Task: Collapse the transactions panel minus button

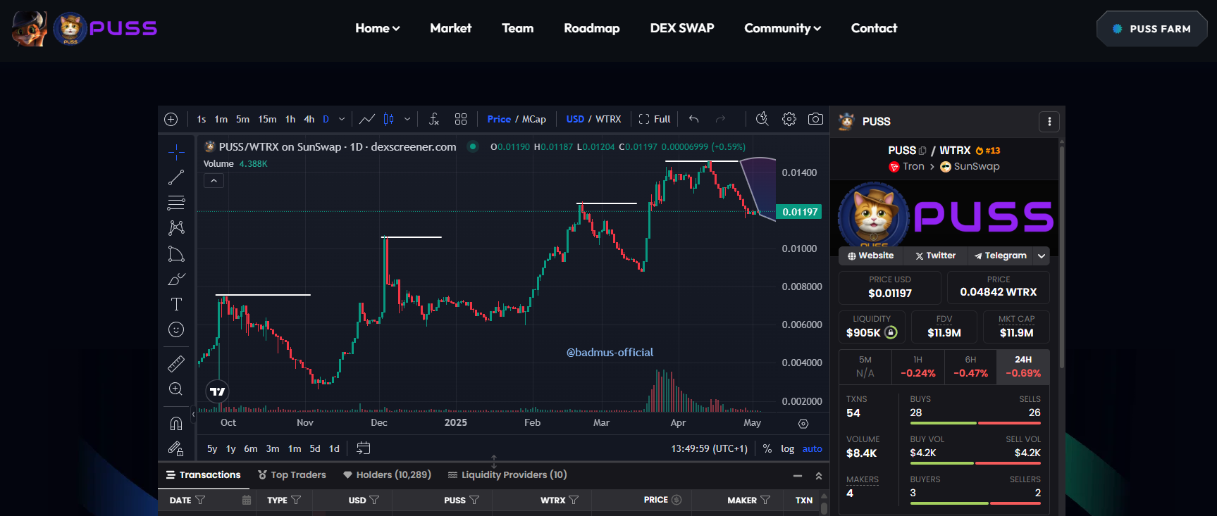Action: pyautogui.click(x=798, y=476)
